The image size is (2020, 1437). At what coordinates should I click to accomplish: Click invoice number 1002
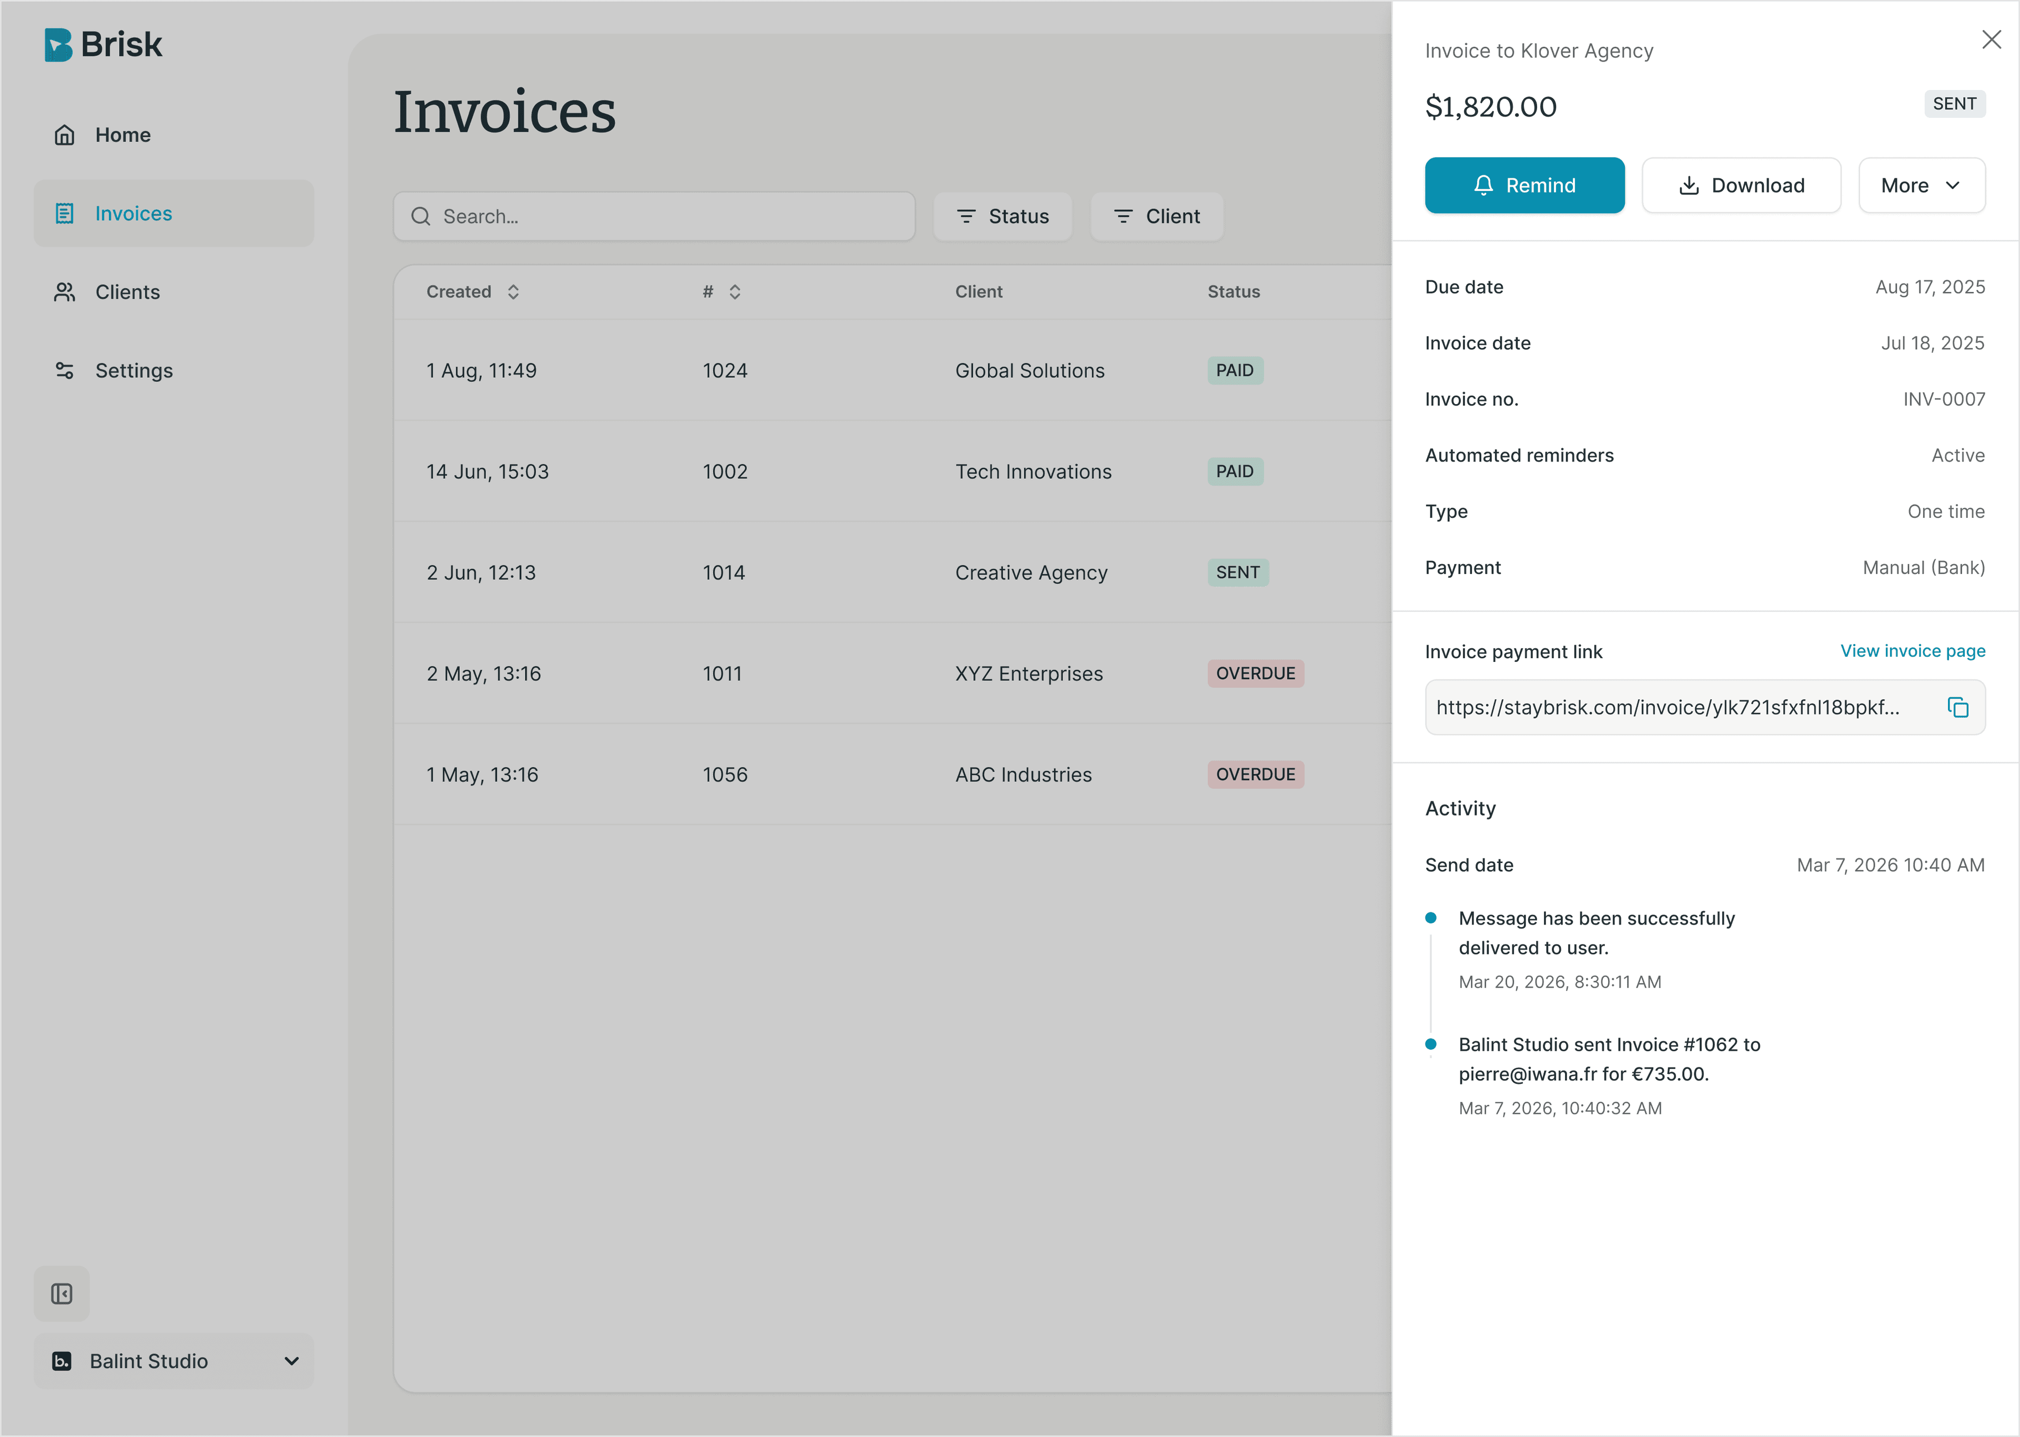pos(725,471)
